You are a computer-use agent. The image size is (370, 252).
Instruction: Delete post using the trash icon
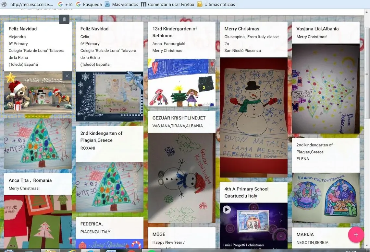[x=64, y=19]
